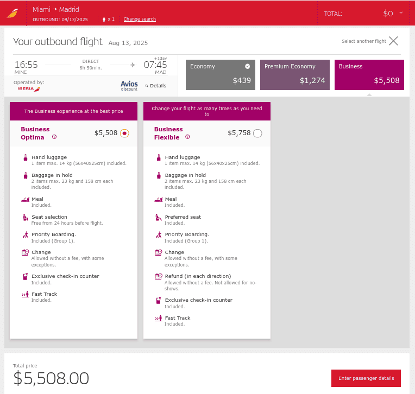Click 'The Business experience at the best price' banner
This screenshot has width=415, height=394.
tap(73, 111)
